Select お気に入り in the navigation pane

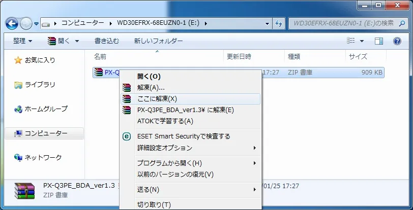[35, 60]
